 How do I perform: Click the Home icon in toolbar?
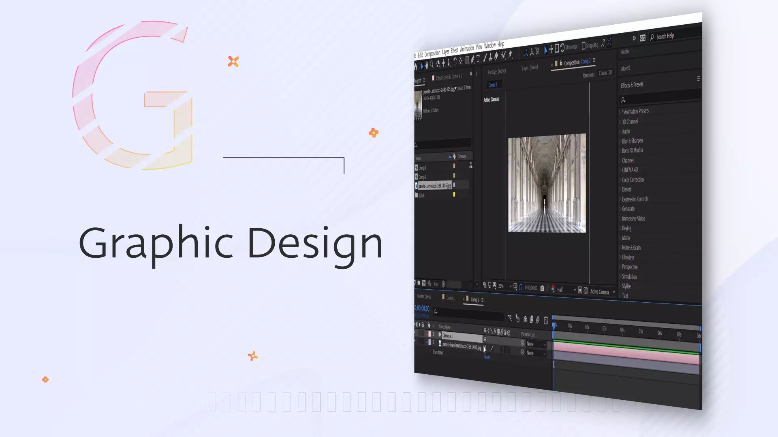[x=416, y=66]
